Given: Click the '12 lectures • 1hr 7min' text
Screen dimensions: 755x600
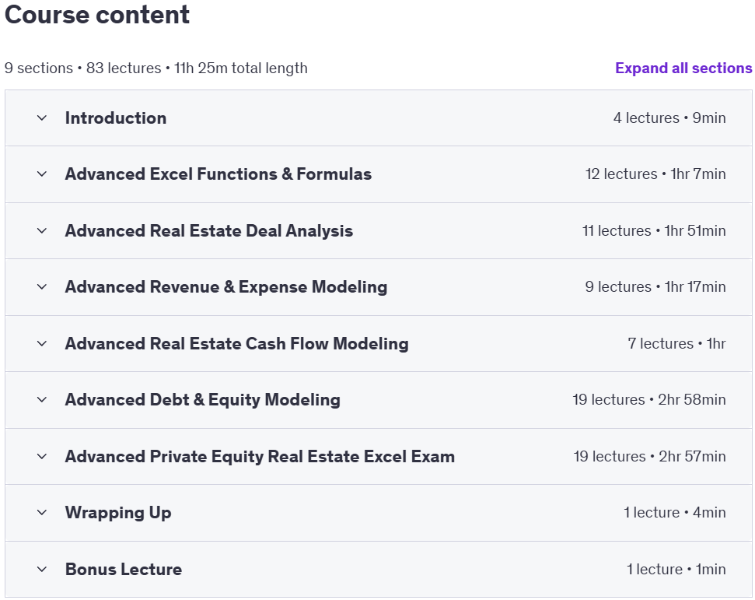Looking at the screenshot, I should point(655,174).
